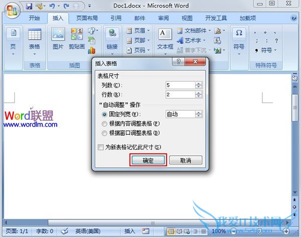
Task: Check remember dimensions for new tables (为新表格记忆此尺寸)
Action: [x=101, y=147]
